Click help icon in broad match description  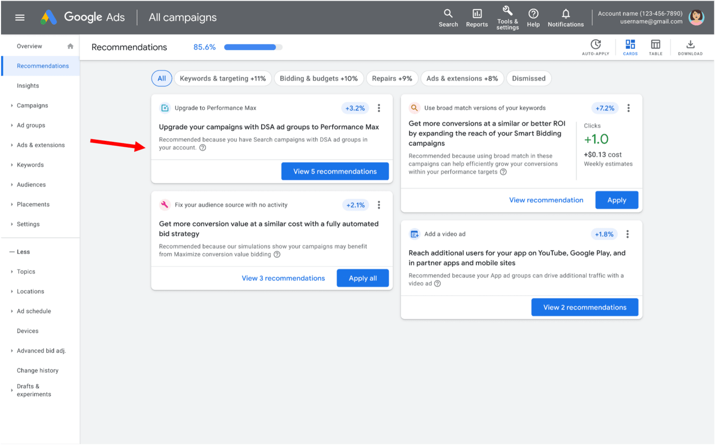point(503,172)
